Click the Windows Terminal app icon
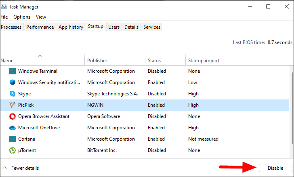294x177 pixels. 13,71
